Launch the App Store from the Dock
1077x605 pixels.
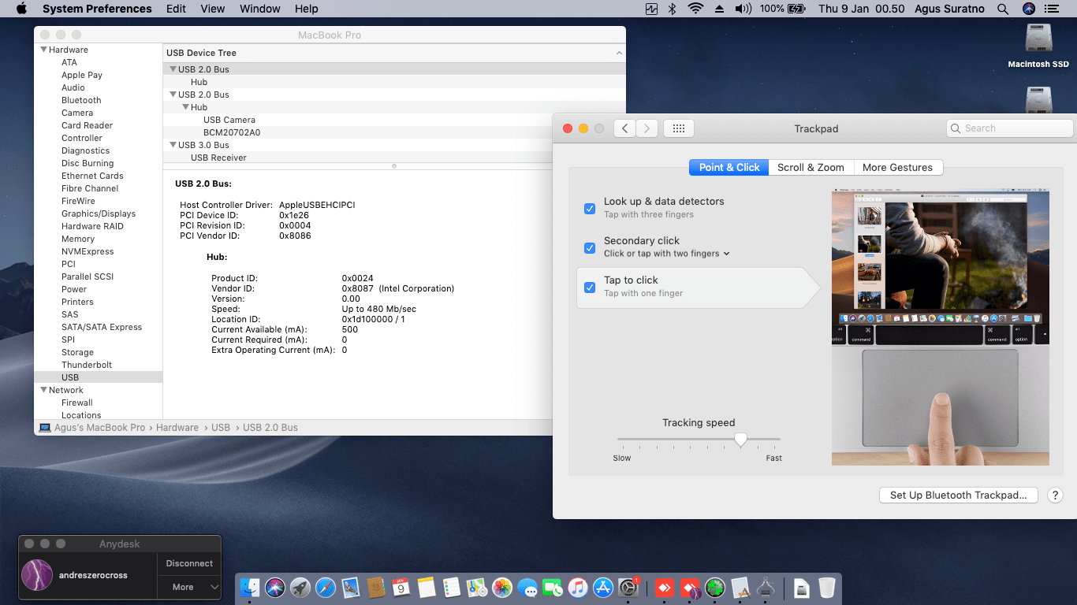coord(603,588)
